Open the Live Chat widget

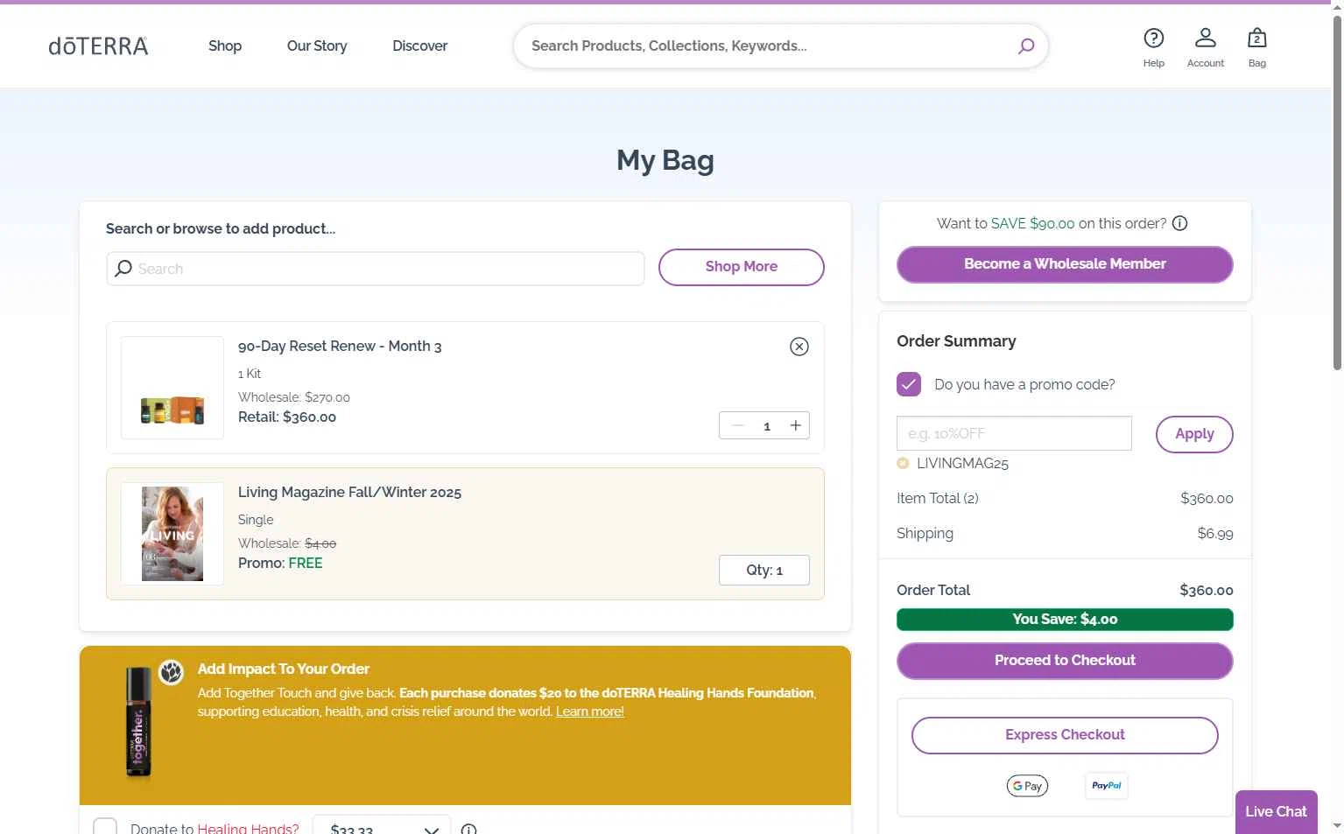pyautogui.click(x=1276, y=811)
